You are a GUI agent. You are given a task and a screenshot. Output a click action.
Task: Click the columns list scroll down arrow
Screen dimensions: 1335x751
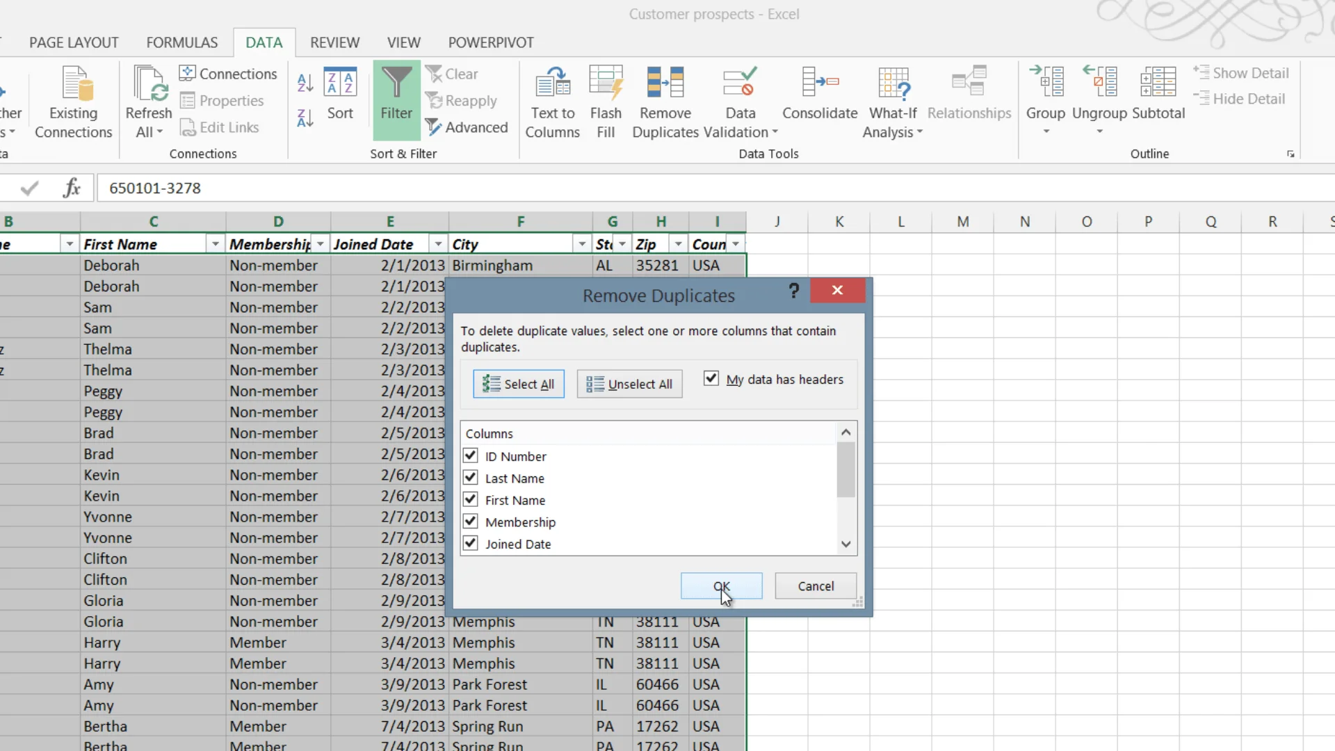pyautogui.click(x=845, y=544)
